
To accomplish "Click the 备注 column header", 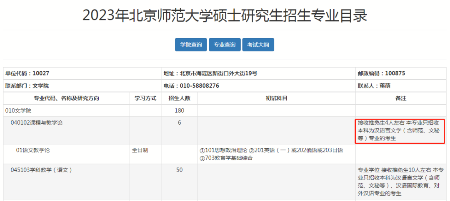I will tap(401, 98).
